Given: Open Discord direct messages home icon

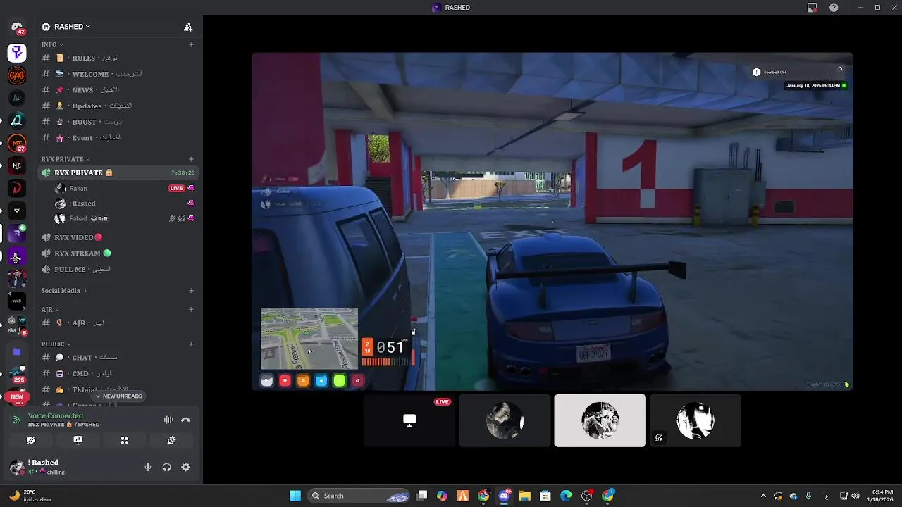Looking at the screenshot, I should (x=17, y=28).
